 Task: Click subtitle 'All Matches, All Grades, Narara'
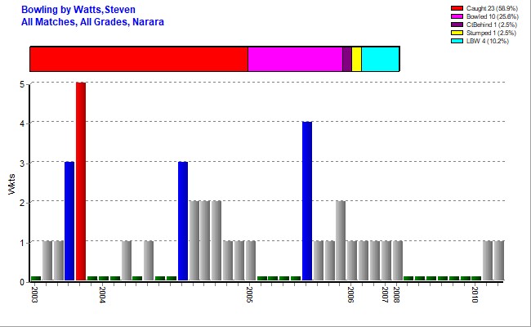(92, 22)
